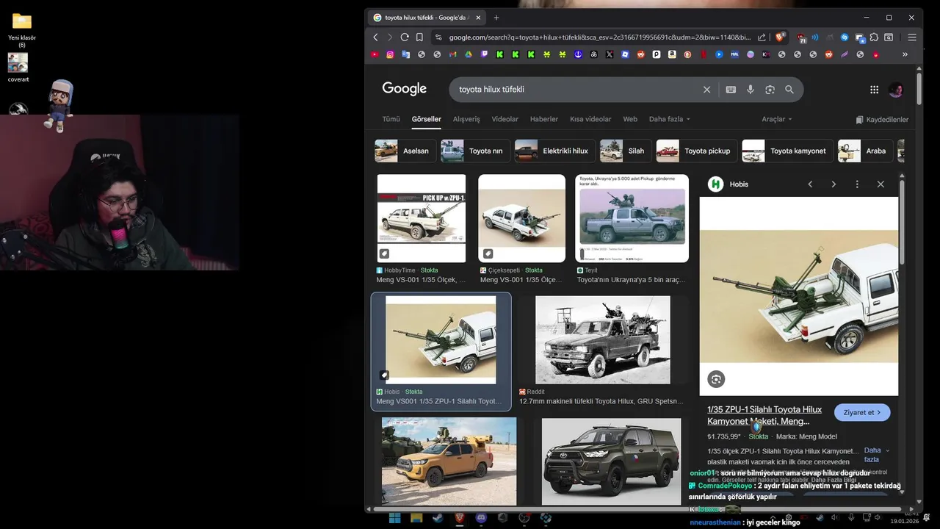Image resolution: width=940 pixels, height=529 pixels.
Task: Open the on-screen keyboard icon in the search box
Action: coord(731,90)
